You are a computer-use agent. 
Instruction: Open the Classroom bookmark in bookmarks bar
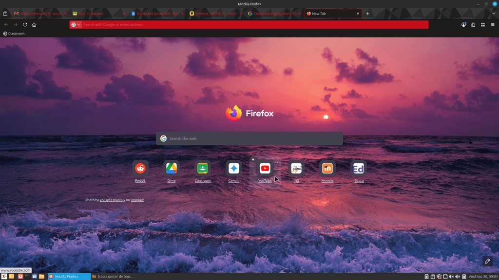click(x=14, y=34)
